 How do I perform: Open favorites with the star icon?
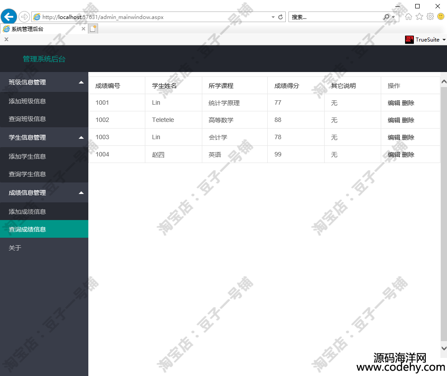419,16
